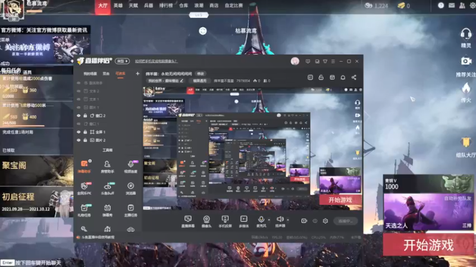The height and width of the screenshot is (267, 476).
Task: Expand microphone volume options arrow
Action: pyautogui.click(x=269, y=220)
